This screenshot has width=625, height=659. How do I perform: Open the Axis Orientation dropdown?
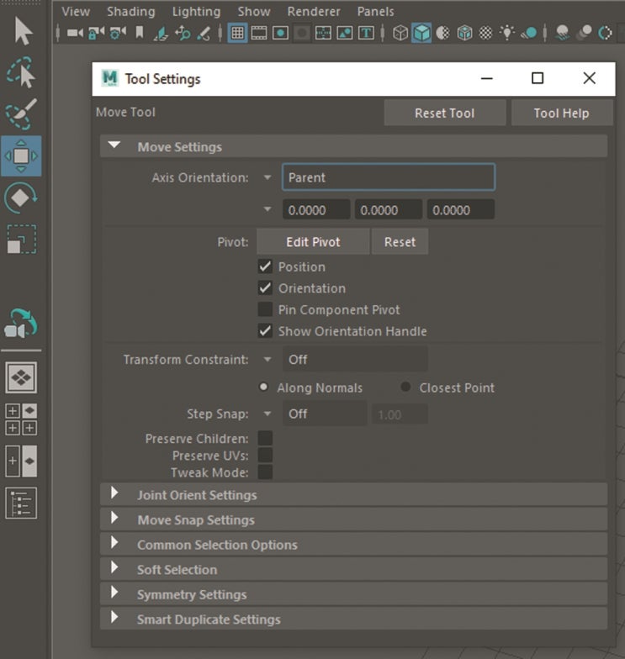click(388, 177)
